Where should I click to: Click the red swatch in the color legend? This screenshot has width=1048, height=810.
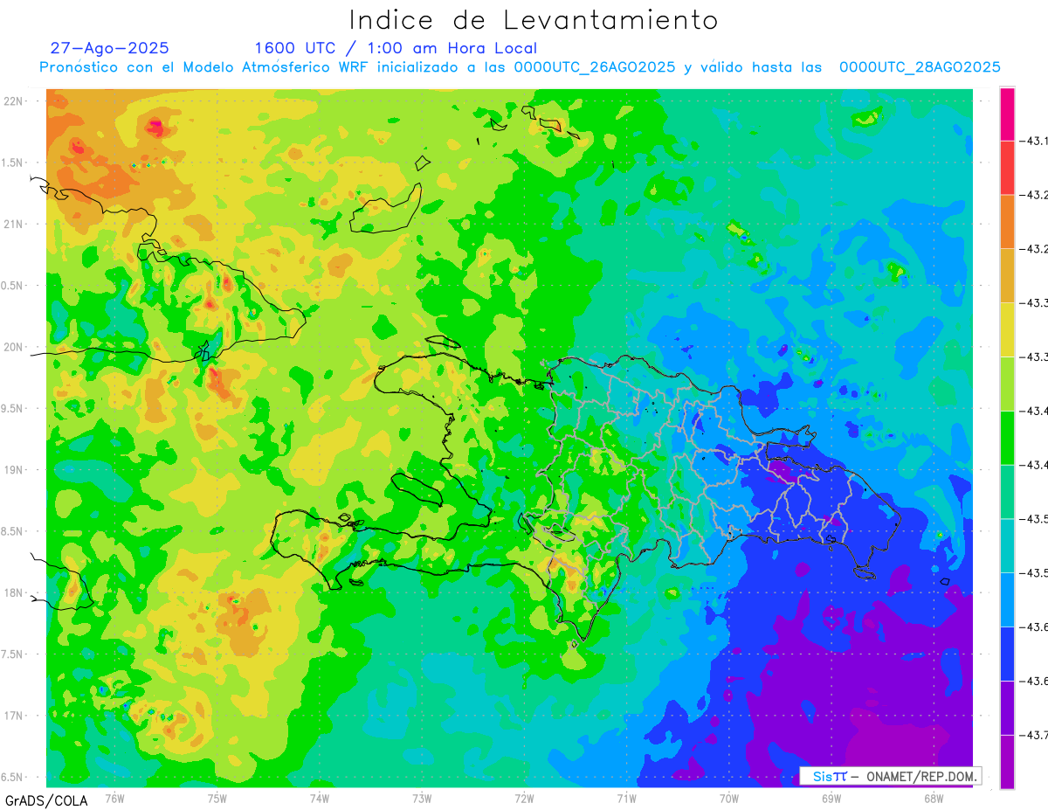coord(1007,168)
